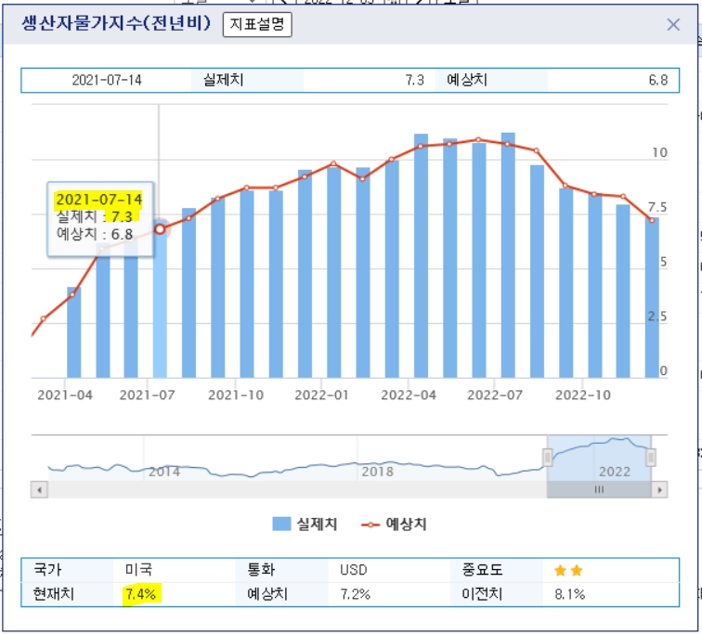Grab the navigator scrollbar thumb with three lines
This screenshot has width=702, height=635.
point(599,489)
